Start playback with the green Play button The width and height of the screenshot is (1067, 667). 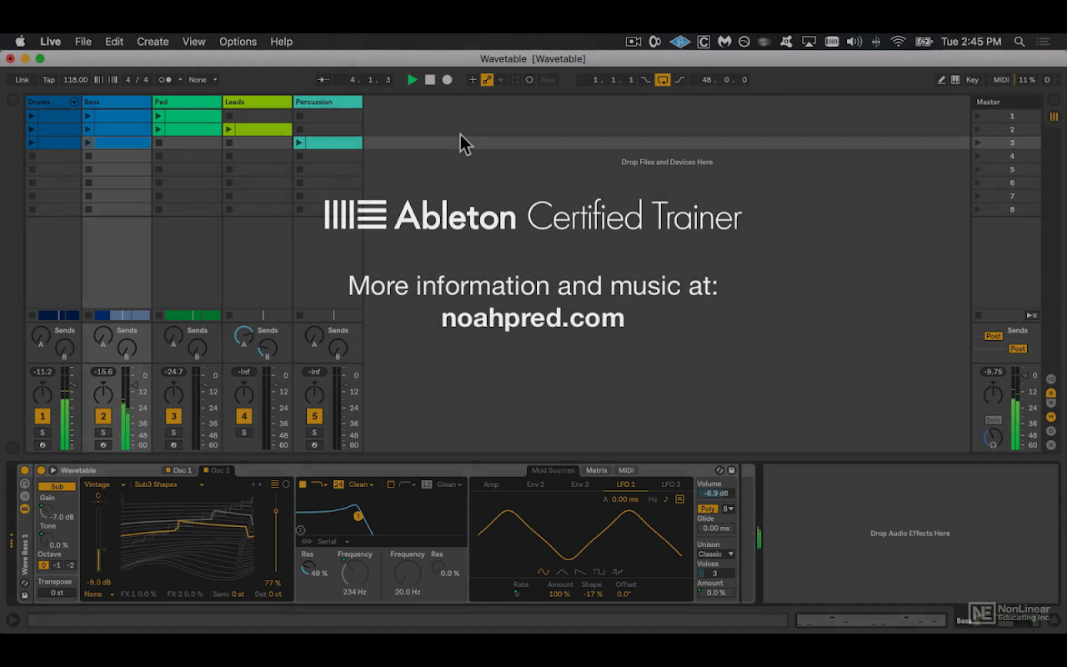[412, 80]
